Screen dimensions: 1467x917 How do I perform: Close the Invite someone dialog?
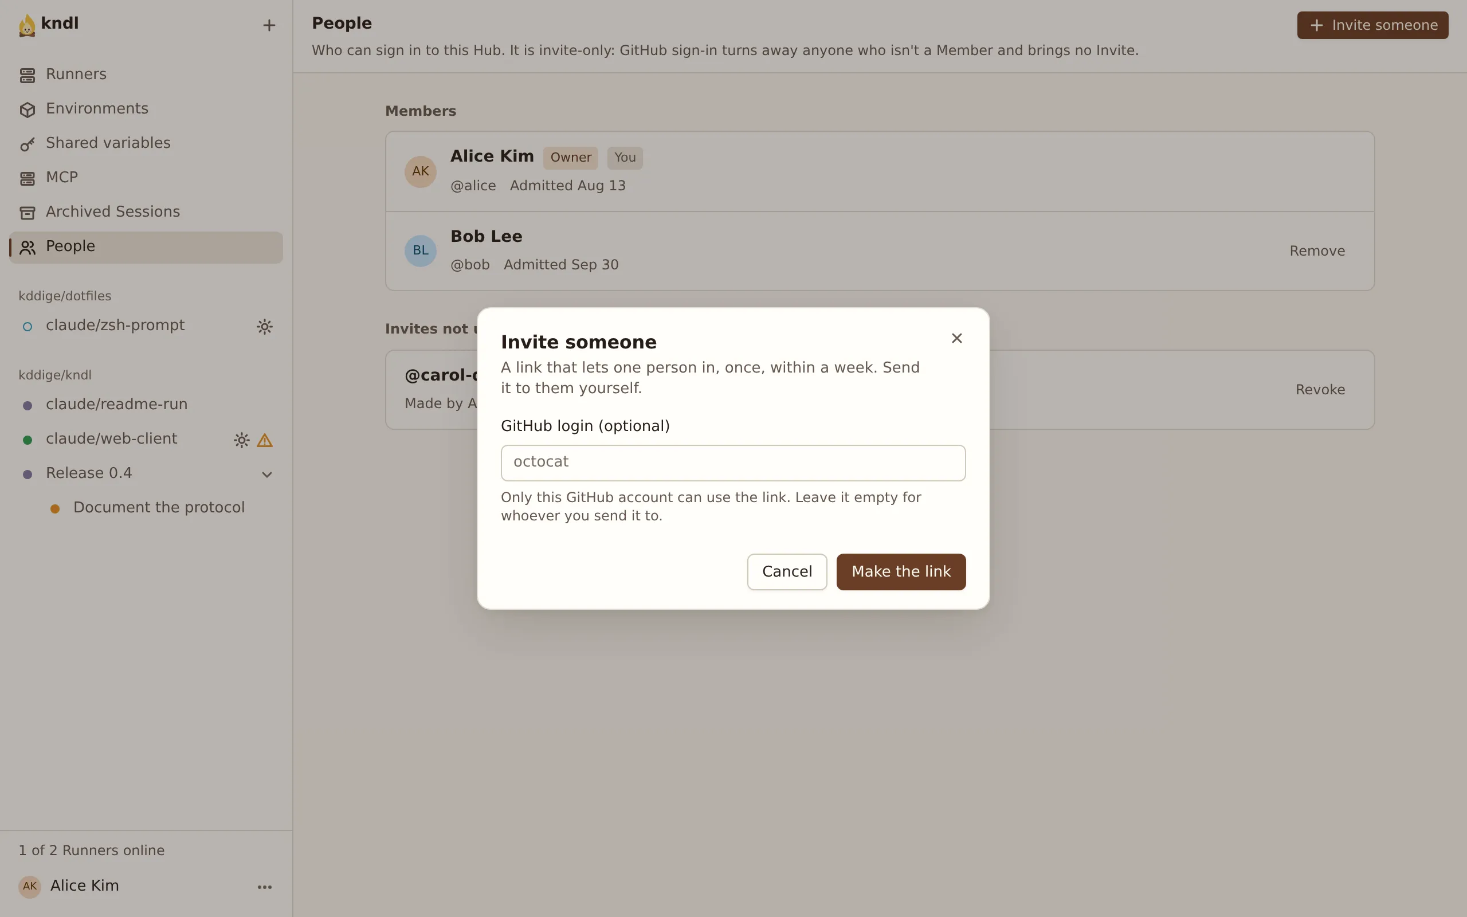(x=956, y=338)
